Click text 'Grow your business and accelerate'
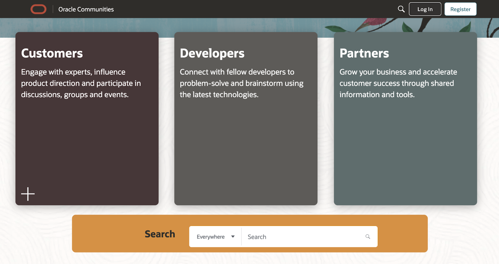499x264 pixels. tap(398, 72)
